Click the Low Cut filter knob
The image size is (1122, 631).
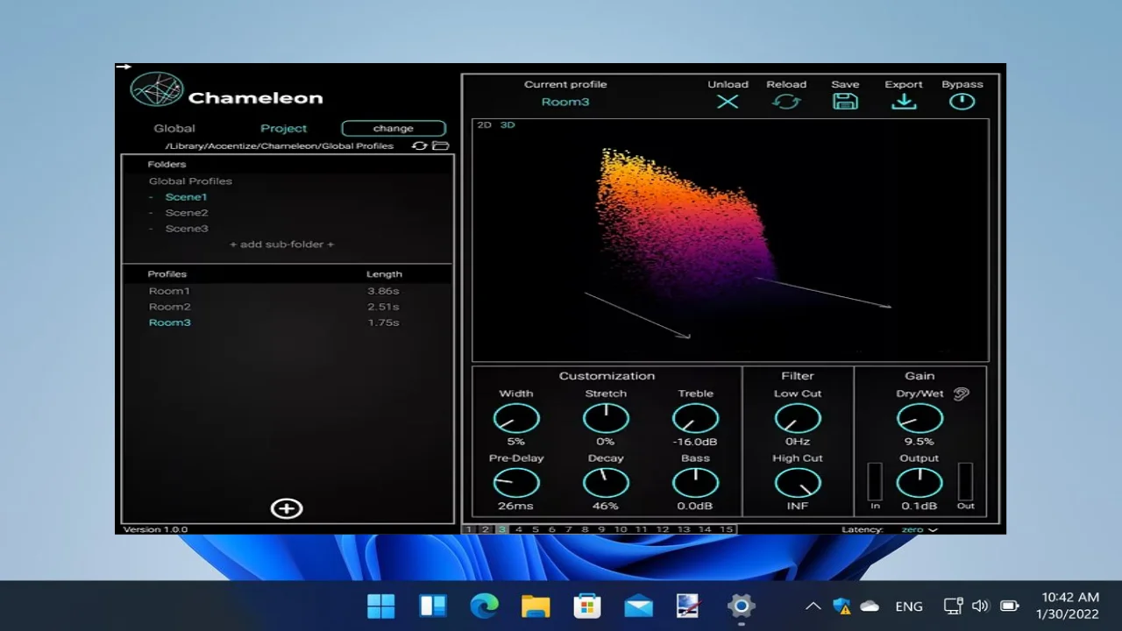(x=798, y=418)
